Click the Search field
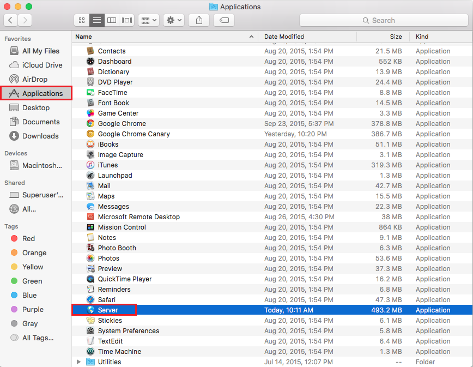 point(383,20)
